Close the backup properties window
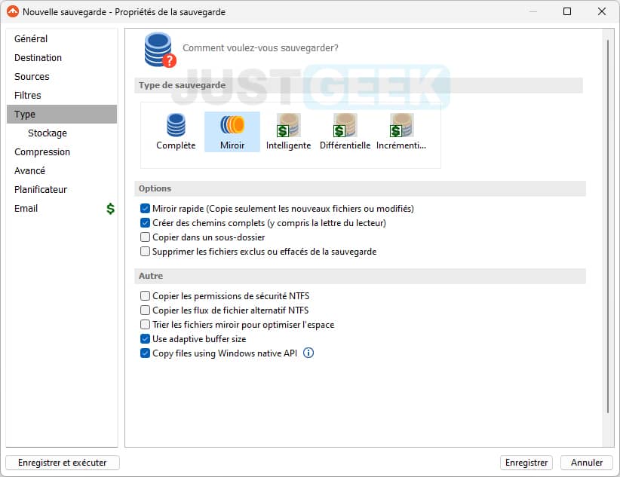The width and height of the screenshot is (620, 477). coord(601,11)
